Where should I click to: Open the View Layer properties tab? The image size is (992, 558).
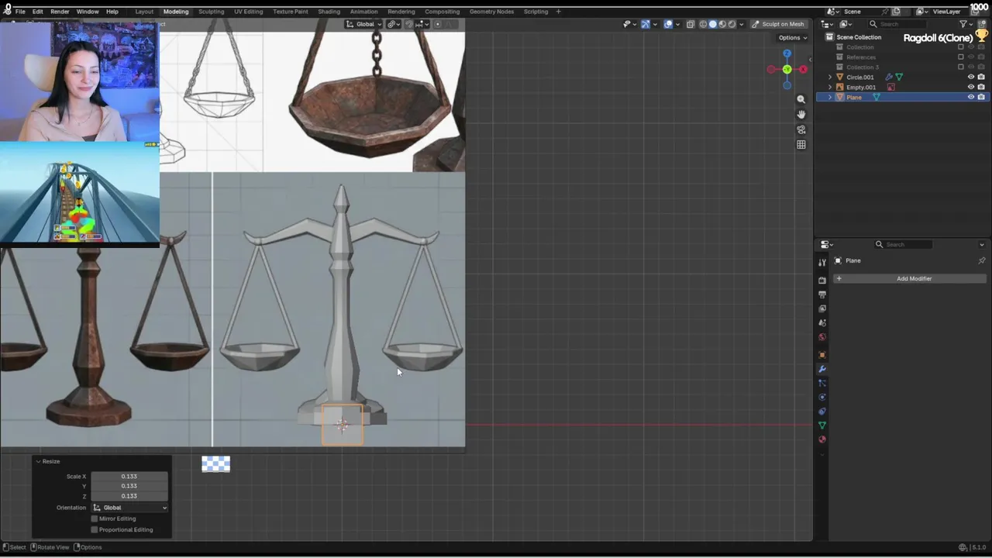822,308
